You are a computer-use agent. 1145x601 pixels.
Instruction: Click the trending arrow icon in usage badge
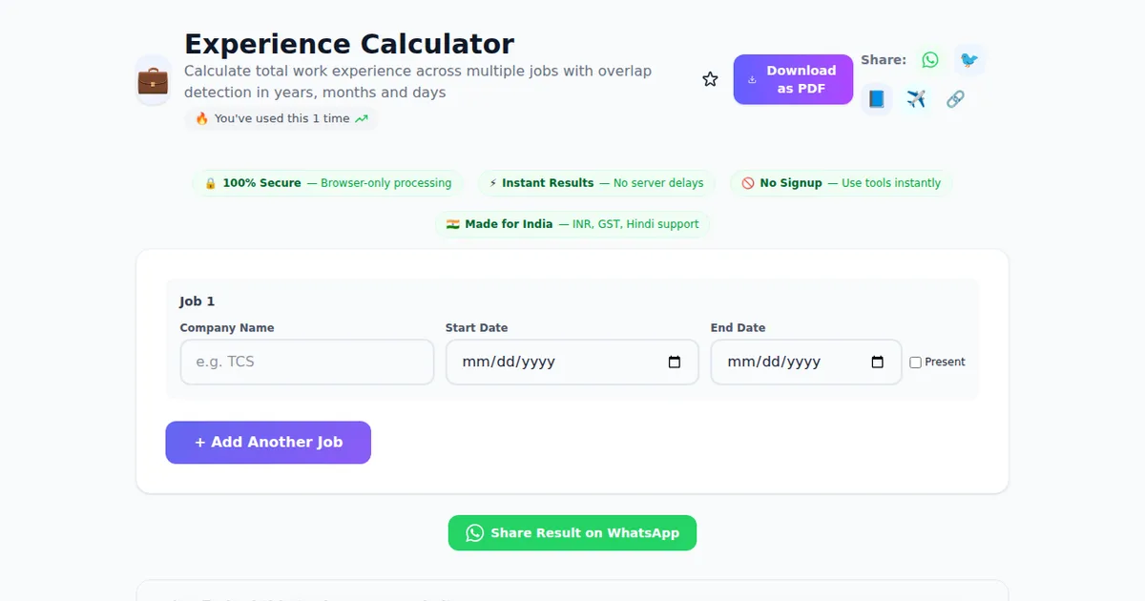coord(362,119)
